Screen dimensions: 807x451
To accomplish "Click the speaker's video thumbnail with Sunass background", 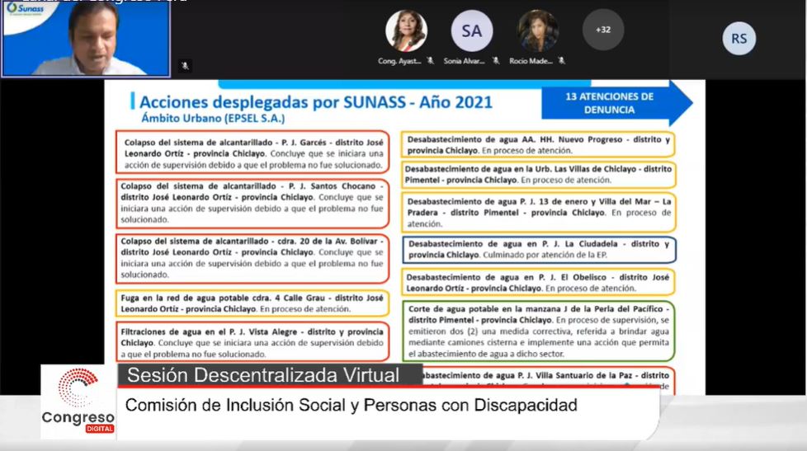I will click(x=86, y=39).
